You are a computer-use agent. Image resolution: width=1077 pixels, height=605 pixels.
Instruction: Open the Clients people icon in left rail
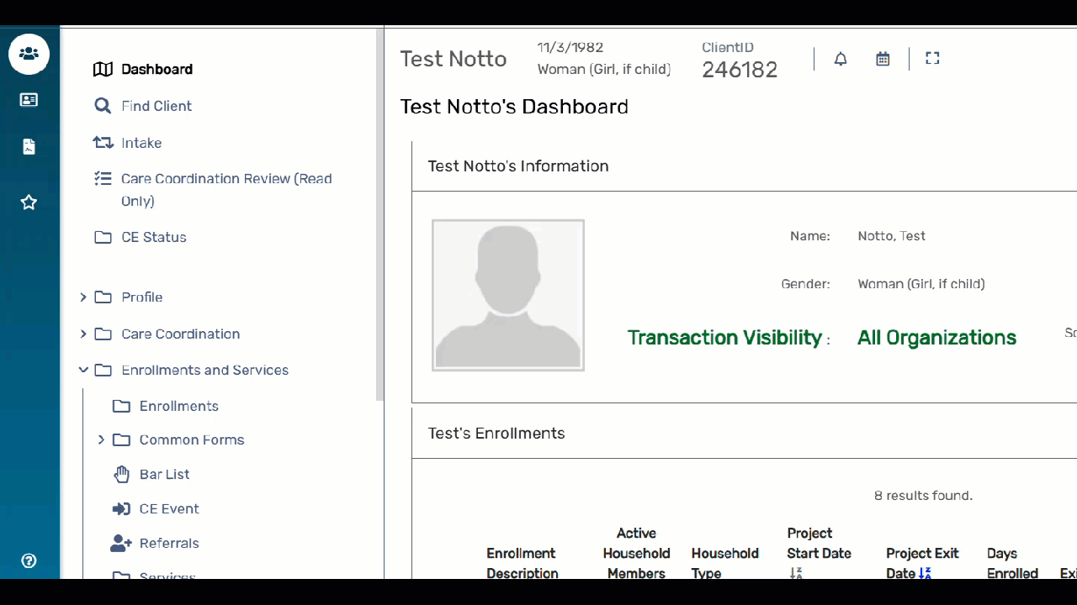click(29, 54)
